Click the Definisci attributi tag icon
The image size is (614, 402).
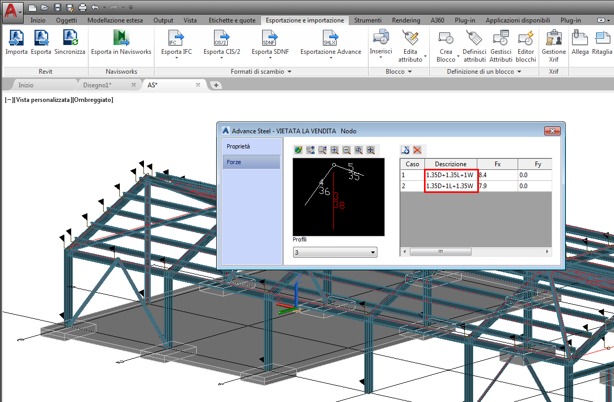pos(474,38)
